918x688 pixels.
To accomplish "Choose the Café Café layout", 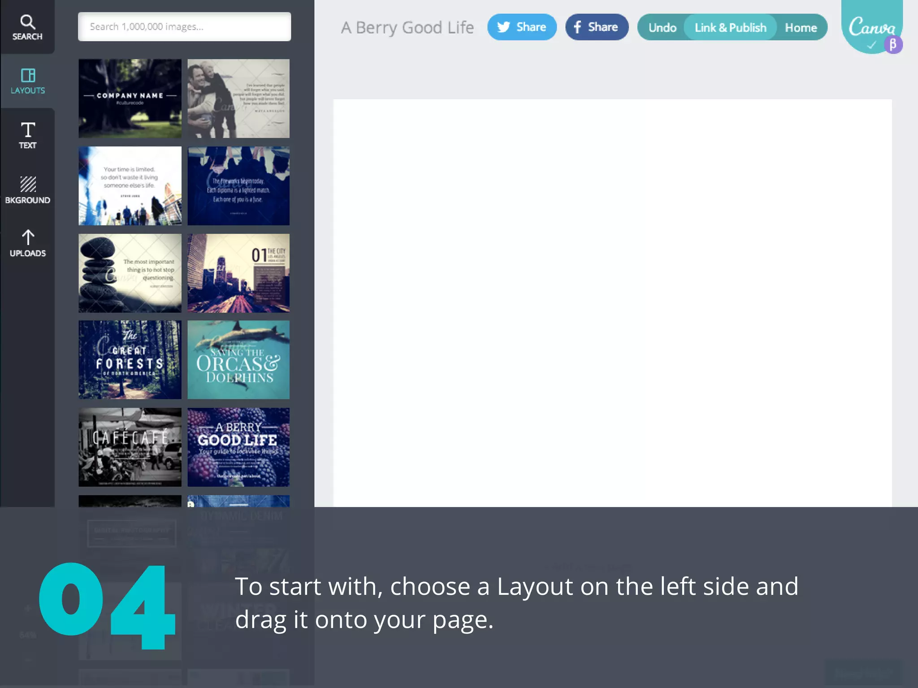I will (130, 447).
